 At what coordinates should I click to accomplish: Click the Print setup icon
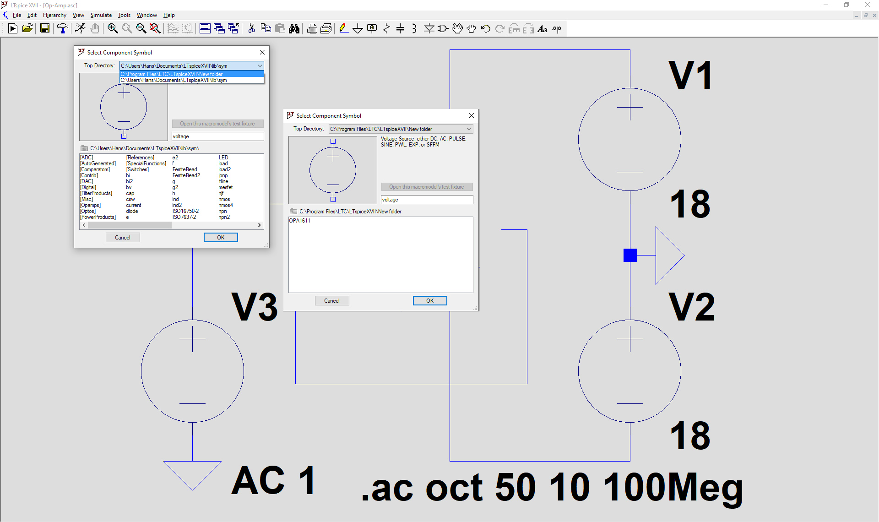[x=326, y=29]
